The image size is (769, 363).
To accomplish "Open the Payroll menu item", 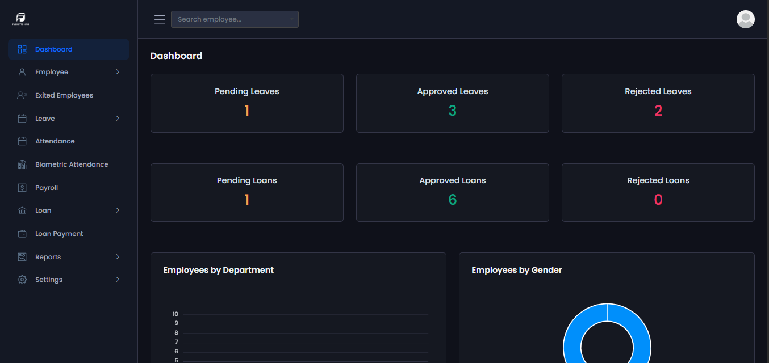I will [x=47, y=188].
